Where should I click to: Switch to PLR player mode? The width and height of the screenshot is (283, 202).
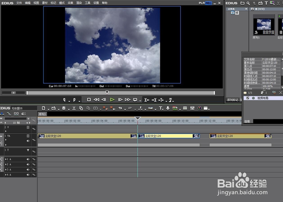click(x=201, y=3)
